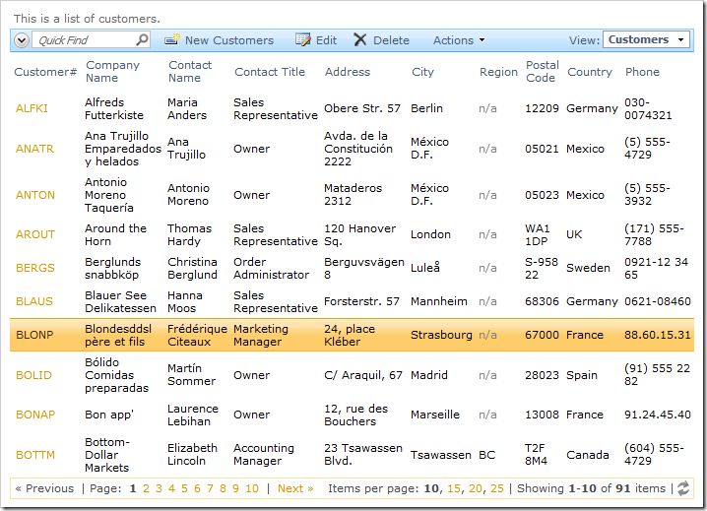Image resolution: width=707 pixels, height=511 pixels.
Task: Select the highlighted BLONP customer row link
Action: [x=34, y=335]
